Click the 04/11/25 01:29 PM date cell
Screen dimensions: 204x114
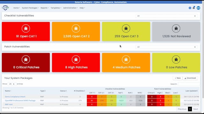point(191,97)
